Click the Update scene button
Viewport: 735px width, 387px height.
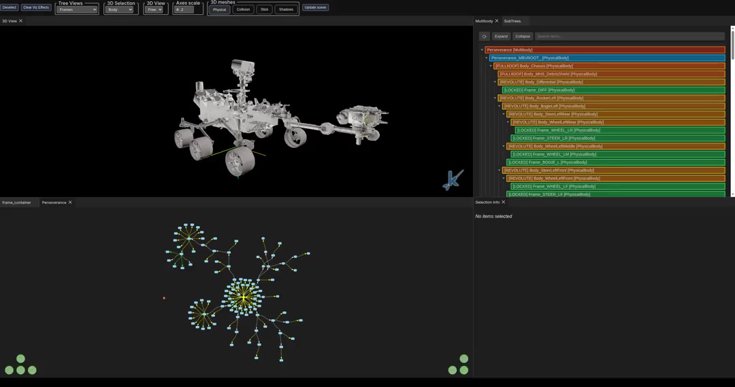(x=315, y=7)
